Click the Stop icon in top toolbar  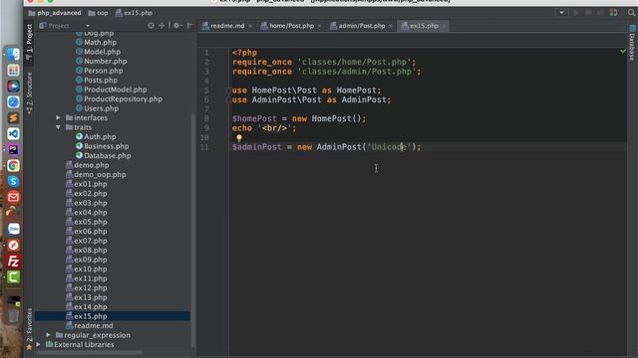[600, 13]
